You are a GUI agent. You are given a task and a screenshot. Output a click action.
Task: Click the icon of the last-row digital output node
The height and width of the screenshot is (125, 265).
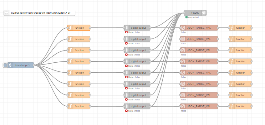pos(127,106)
